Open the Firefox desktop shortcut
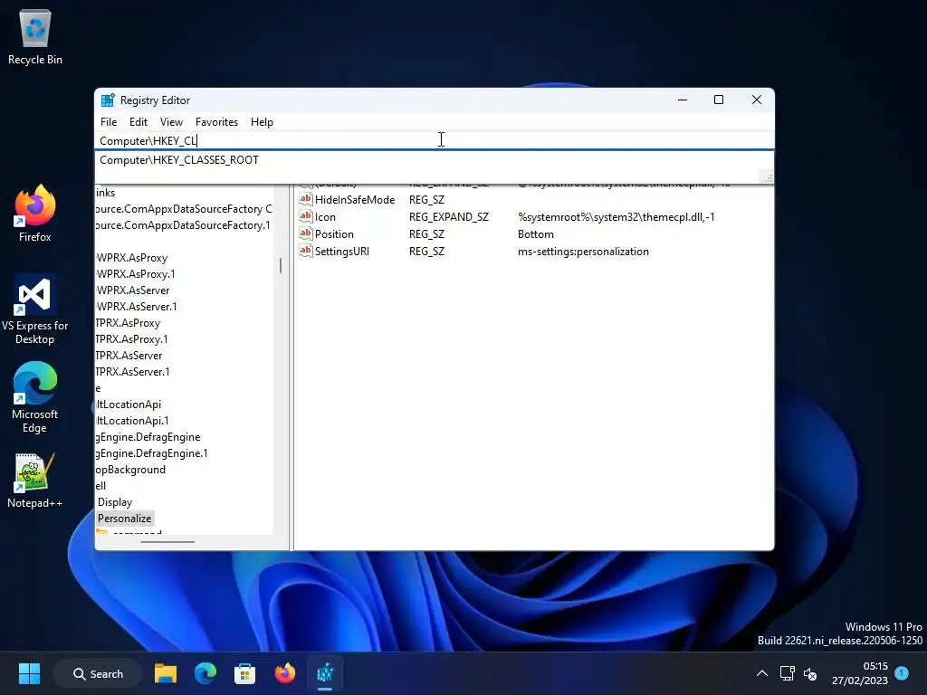Screen dimensions: 927x695 tap(35, 214)
